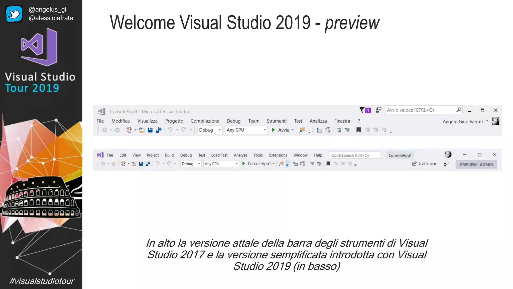The image size is (513, 289).
Task: Click Save All icon in VS 2017 toolbar
Action: (x=158, y=130)
